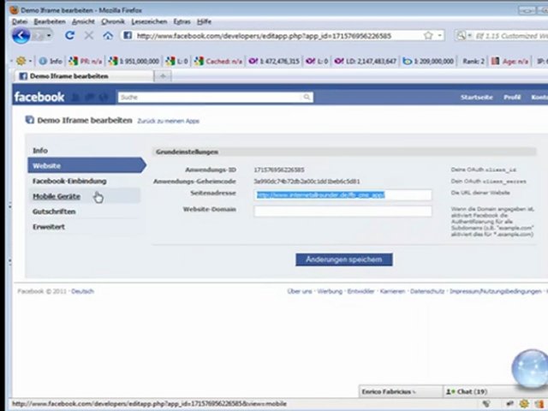Image resolution: width=548 pixels, height=411 pixels.
Task: Click into the empty Website-Domain field
Action: point(342,211)
